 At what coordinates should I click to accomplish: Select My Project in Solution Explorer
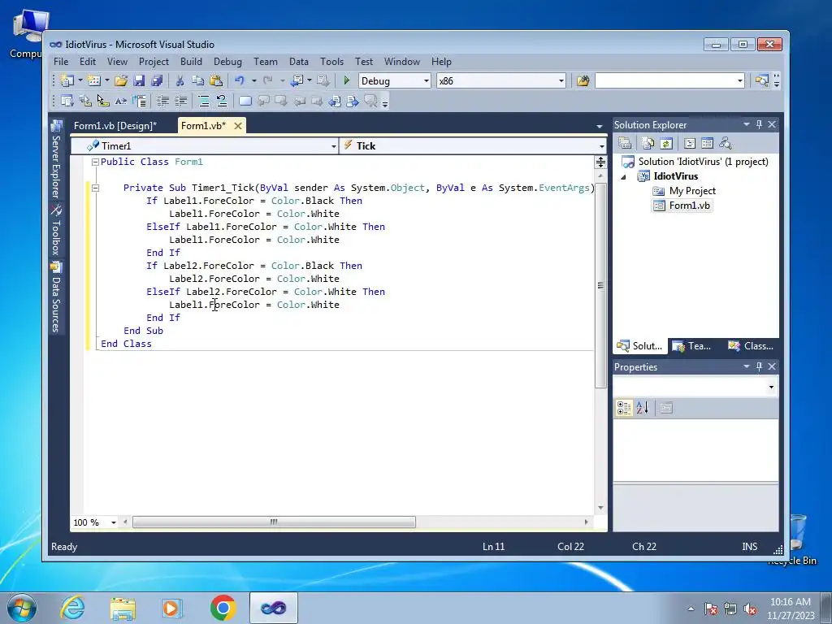pyautogui.click(x=692, y=191)
